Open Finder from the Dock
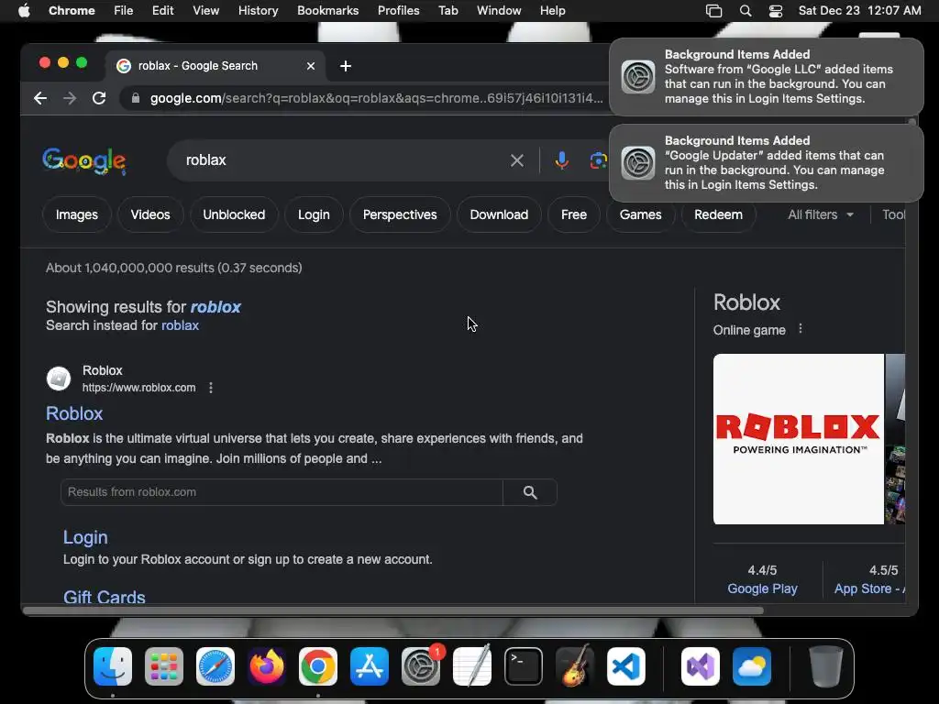The height and width of the screenshot is (704, 939). point(113,666)
